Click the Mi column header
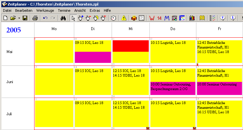This screenshot has height=130, width=243. coord(131,29)
